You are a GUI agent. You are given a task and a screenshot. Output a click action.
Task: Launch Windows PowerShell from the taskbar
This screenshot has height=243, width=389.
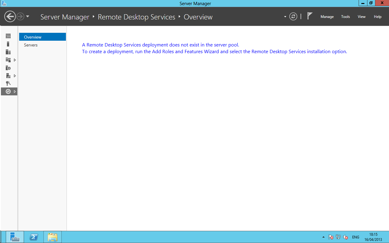(33, 237)
